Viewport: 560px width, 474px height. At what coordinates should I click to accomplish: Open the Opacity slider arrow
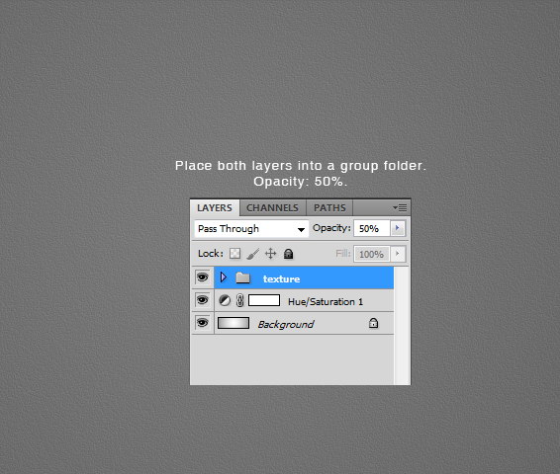(x=398, y=228)
